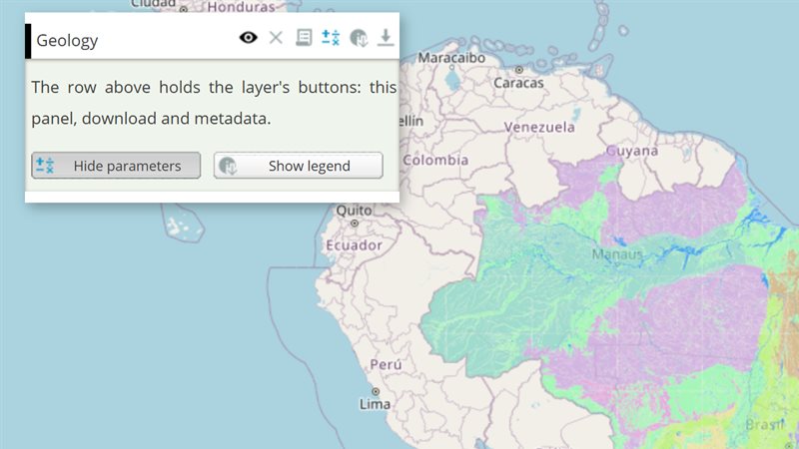This screenshot has height=449, width=799.
Task: Click the Maracaibo label on map
Action: [x=451, y=58]
